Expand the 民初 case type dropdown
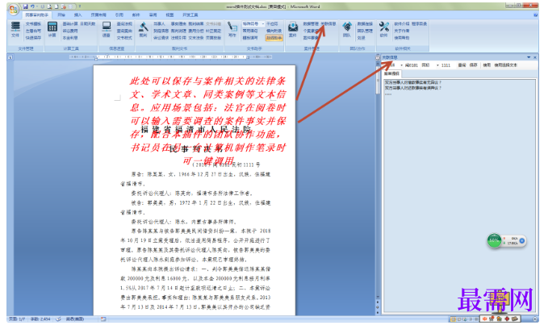Viewport: 548px width, 325px height. (x=437, y=65)
